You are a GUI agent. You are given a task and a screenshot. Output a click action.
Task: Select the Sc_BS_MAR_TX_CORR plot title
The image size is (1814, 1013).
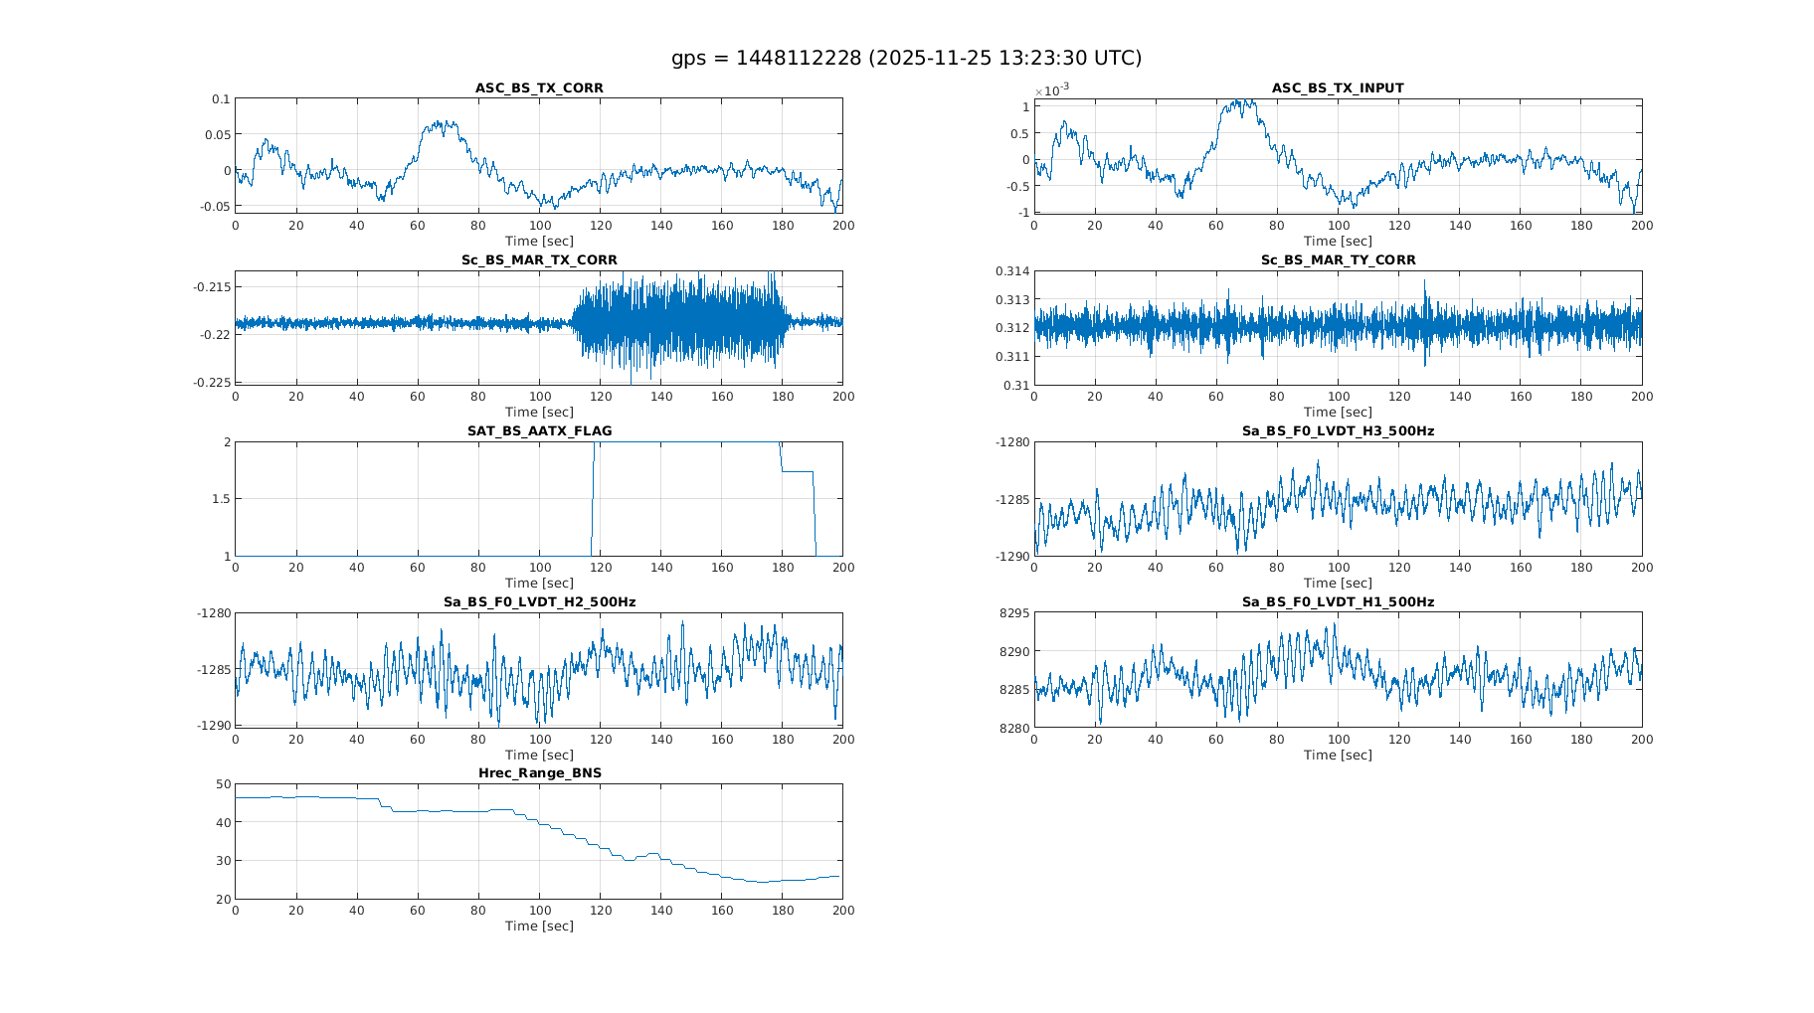(539, 259)
